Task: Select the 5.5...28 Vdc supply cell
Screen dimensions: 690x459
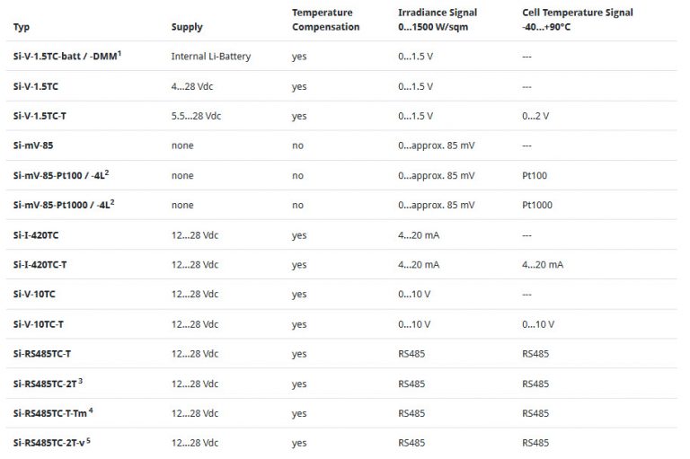Action: [195, 116]
